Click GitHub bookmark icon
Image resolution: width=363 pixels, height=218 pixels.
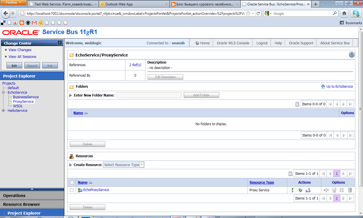pyautogui.click(x=28, y=23)
